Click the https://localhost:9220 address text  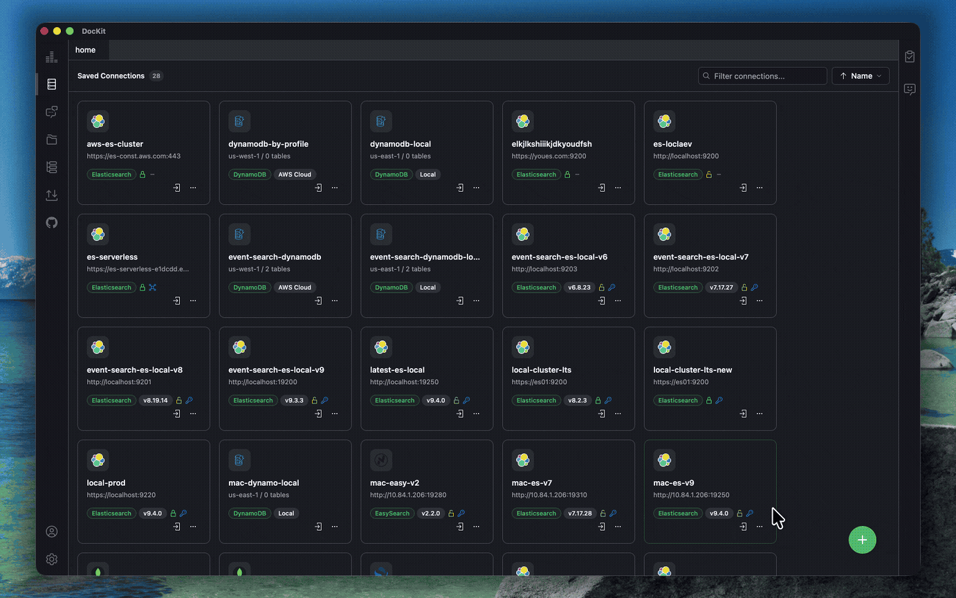click(121, 495)
